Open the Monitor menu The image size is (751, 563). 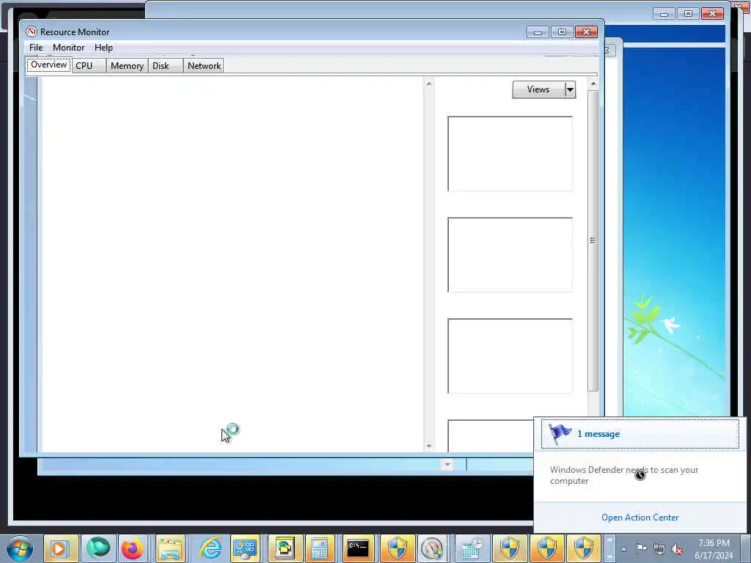point(68,48)
